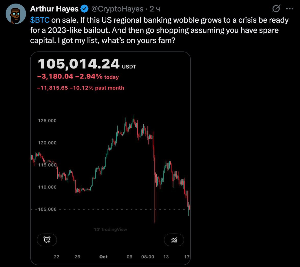Click the 105,000 dashed price level label
This screenshot has width=300, height=267.
tap(47, 209)
